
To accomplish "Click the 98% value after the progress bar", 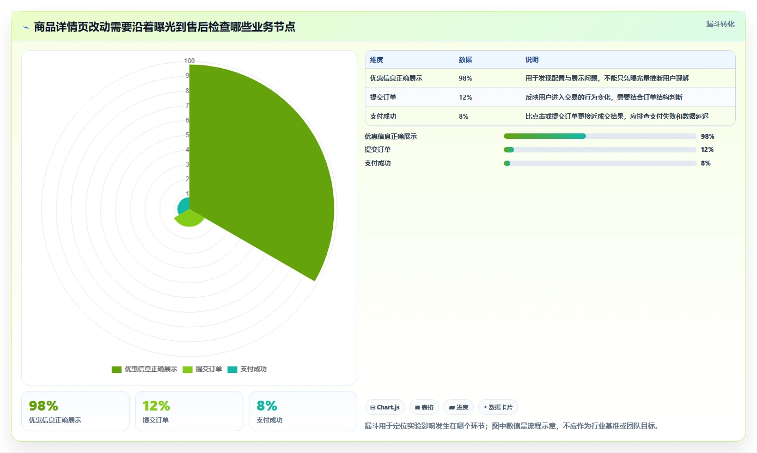I will coord(707,137).
